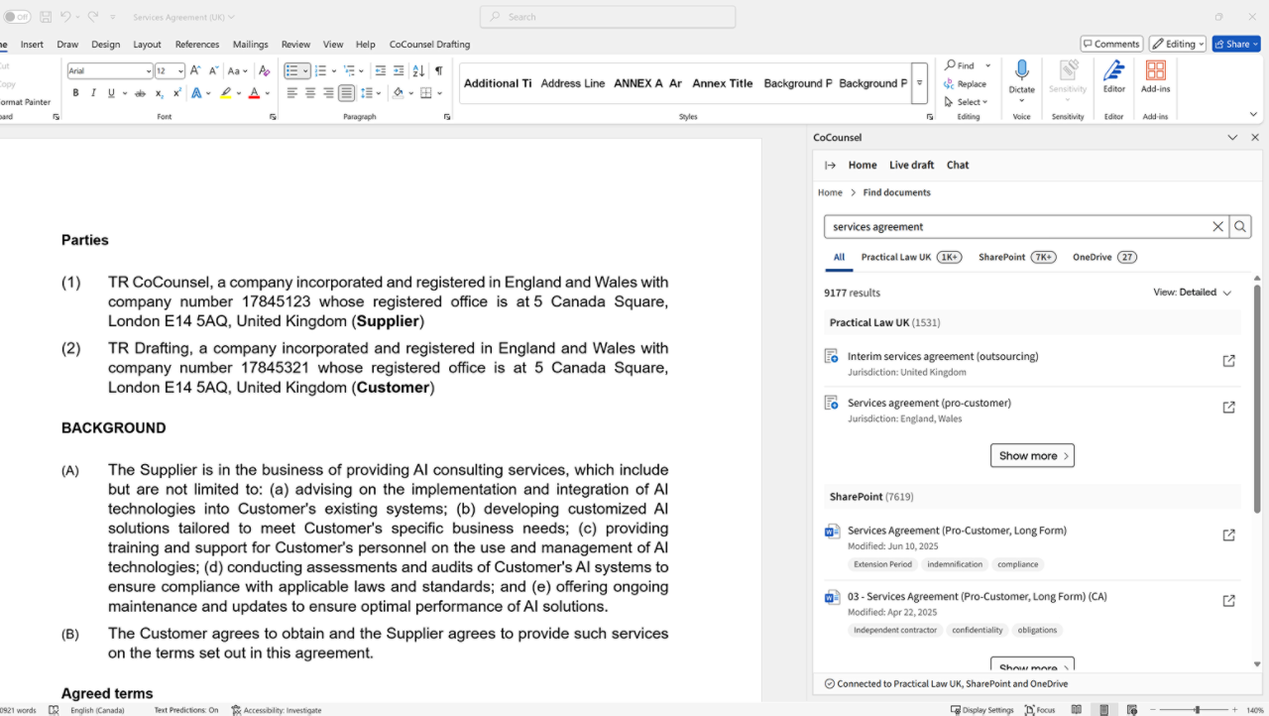Open the CoCounsel Drafting ribbon tab

(429, 45)
